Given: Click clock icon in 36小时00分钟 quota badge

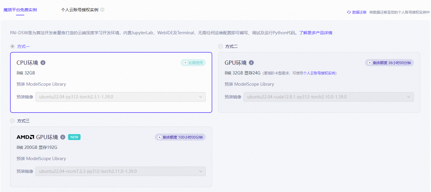Looking at the screenshot, I should point(369,63).
